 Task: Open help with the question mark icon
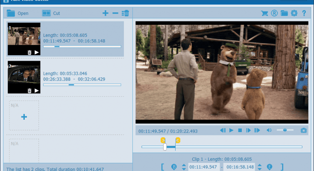(x=304, y=13)
